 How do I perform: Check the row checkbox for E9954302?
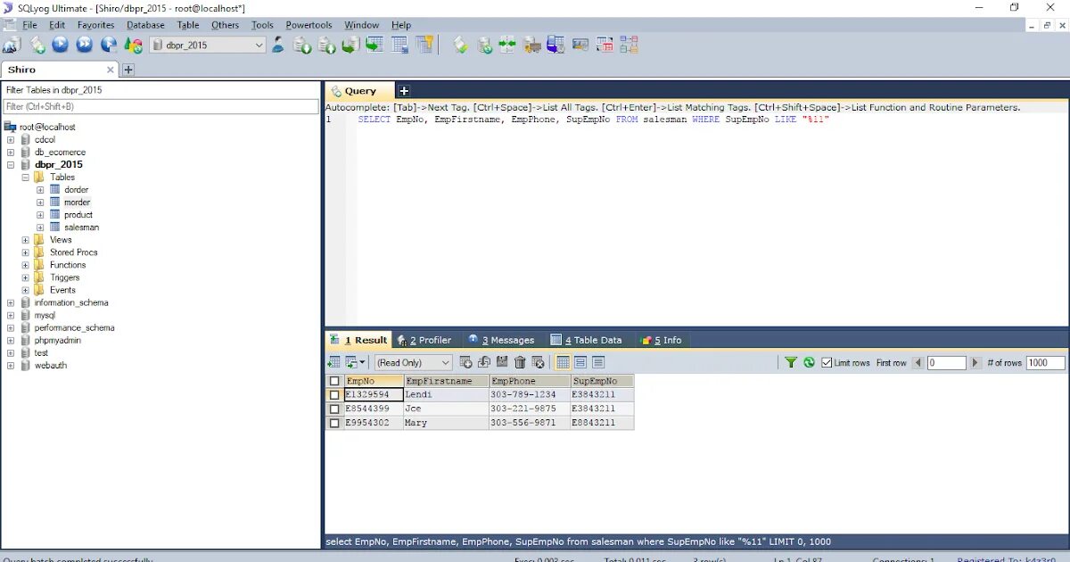[x=334, y=423]
